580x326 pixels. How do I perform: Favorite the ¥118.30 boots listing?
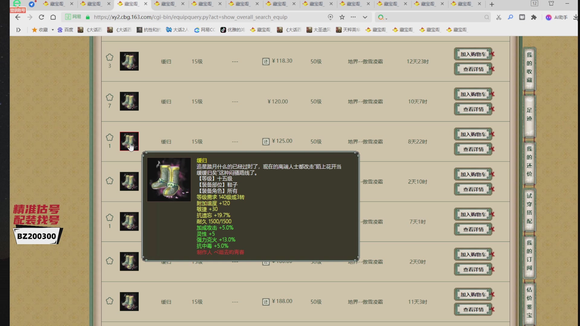[109, 57]
